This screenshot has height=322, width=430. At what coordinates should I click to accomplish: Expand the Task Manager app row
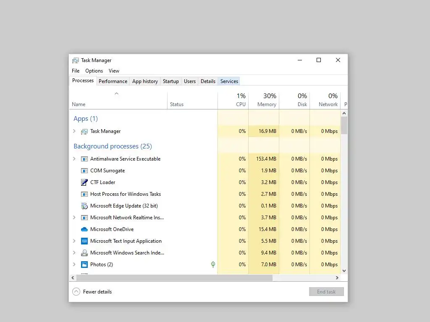pos(74,131)
